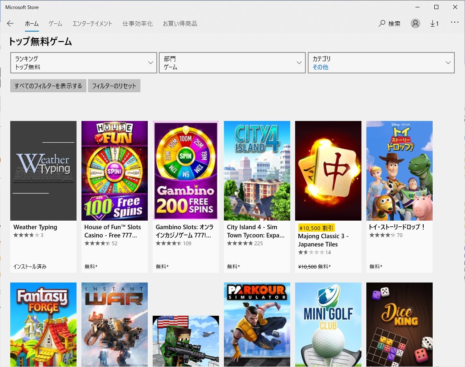The width and height of the screenshot is (465, 367).
Task: Click House of Fun star rating 52
Action: pyautogui.click(x=101, y=244)
